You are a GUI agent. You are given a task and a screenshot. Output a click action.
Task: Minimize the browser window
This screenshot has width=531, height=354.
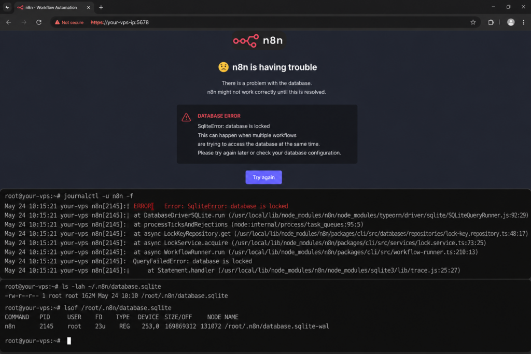click(x=494, y=7)
